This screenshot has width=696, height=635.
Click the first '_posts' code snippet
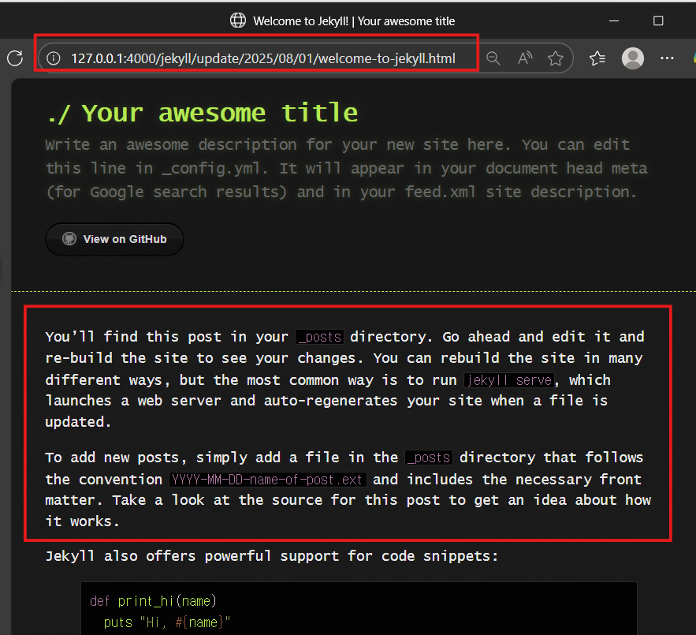tap(319, 337)
